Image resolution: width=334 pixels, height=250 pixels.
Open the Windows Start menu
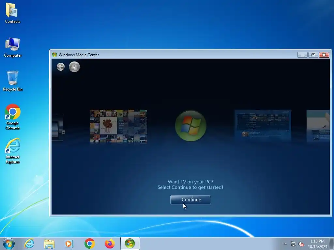[x=9, y=243]
